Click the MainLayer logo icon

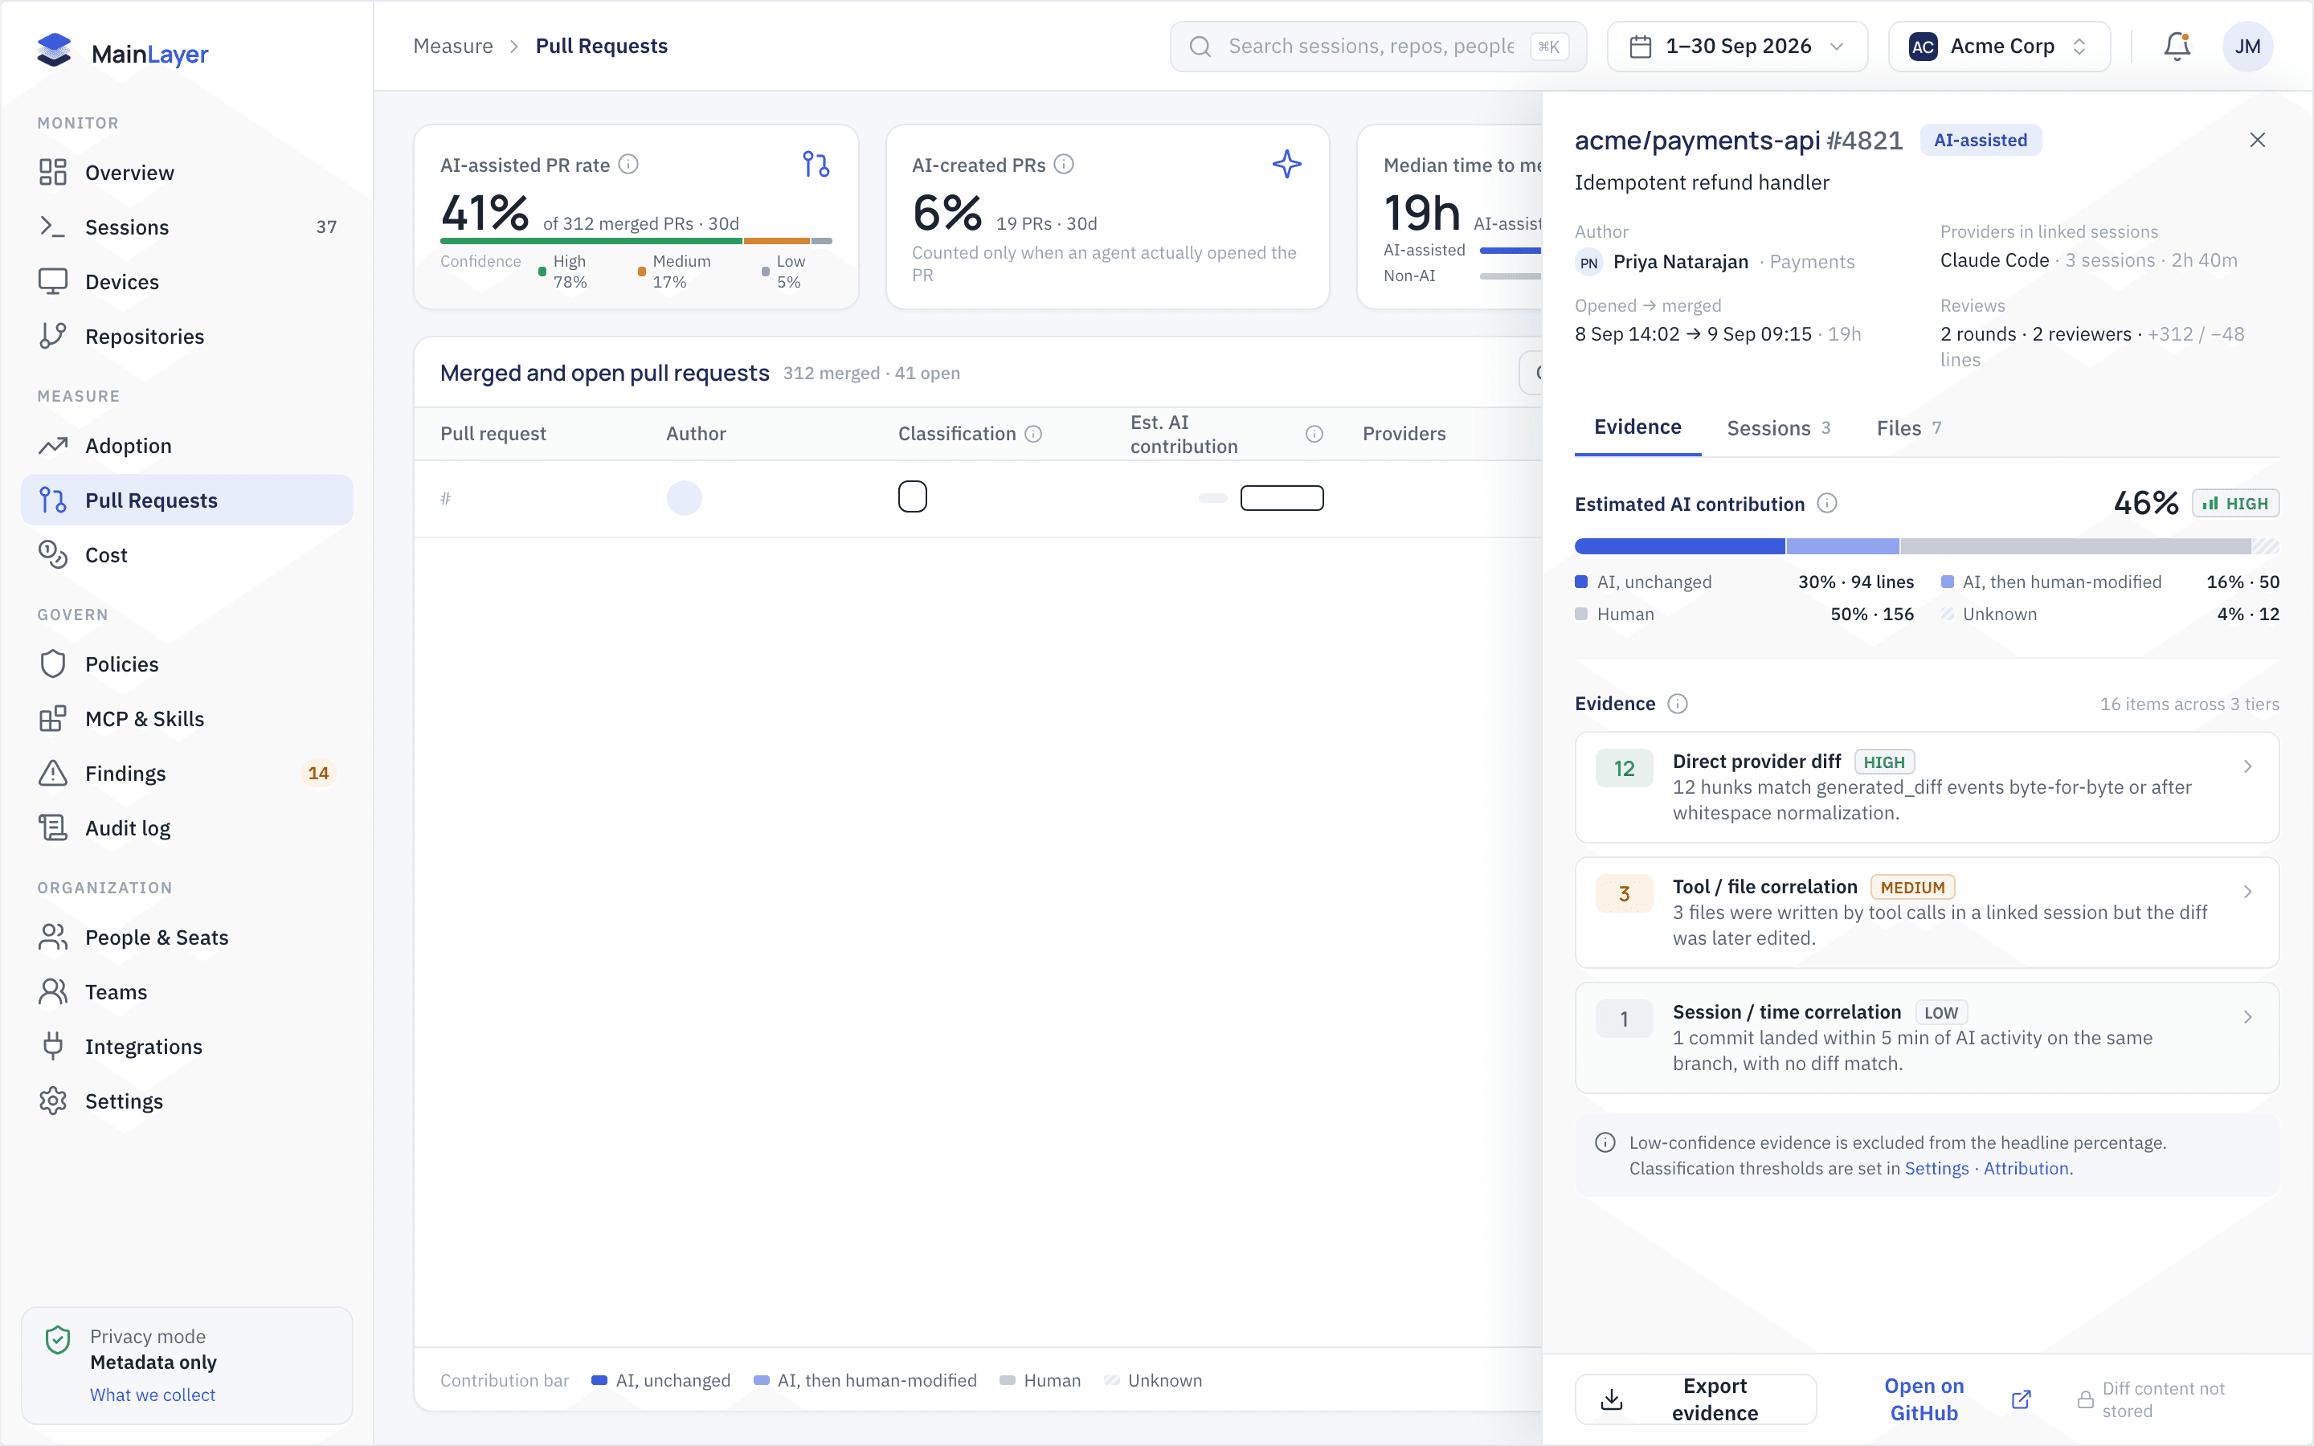pyautogui.click(x=55, y=51)
